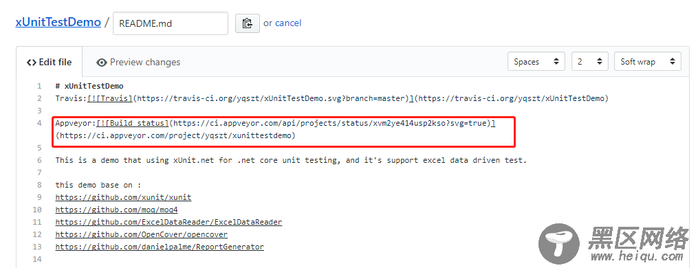Click line number 13 in the gutter

click(x=37, y=247)
